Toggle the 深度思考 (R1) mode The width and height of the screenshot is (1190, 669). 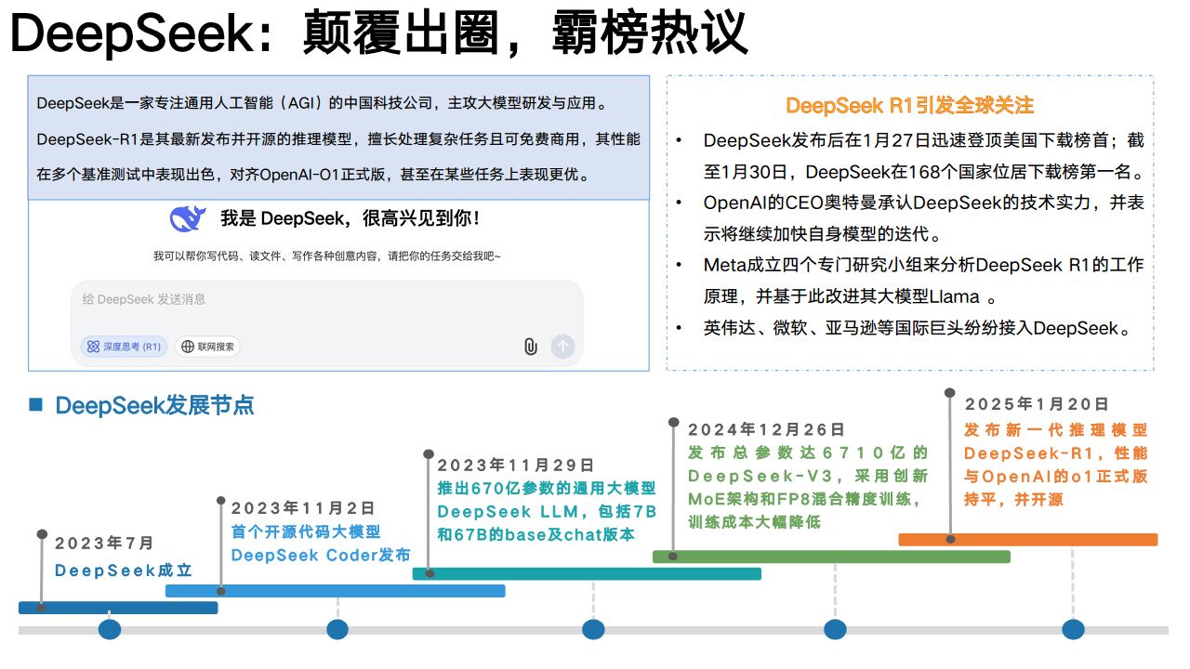(x=124, y=347)
